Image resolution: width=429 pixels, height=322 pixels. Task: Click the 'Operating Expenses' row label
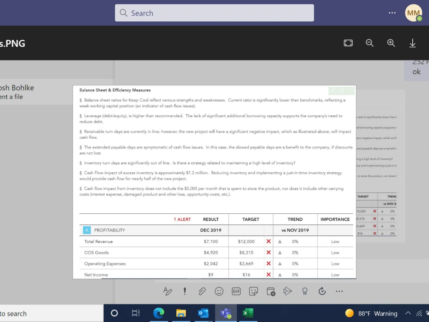105,264
